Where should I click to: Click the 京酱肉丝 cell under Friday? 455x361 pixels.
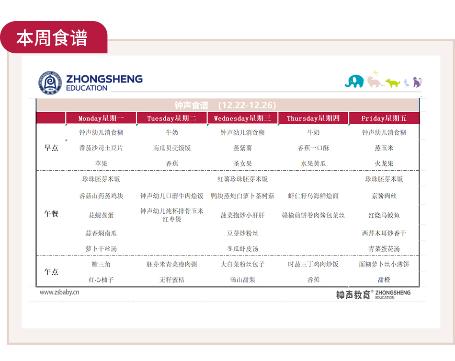[384, 196]
